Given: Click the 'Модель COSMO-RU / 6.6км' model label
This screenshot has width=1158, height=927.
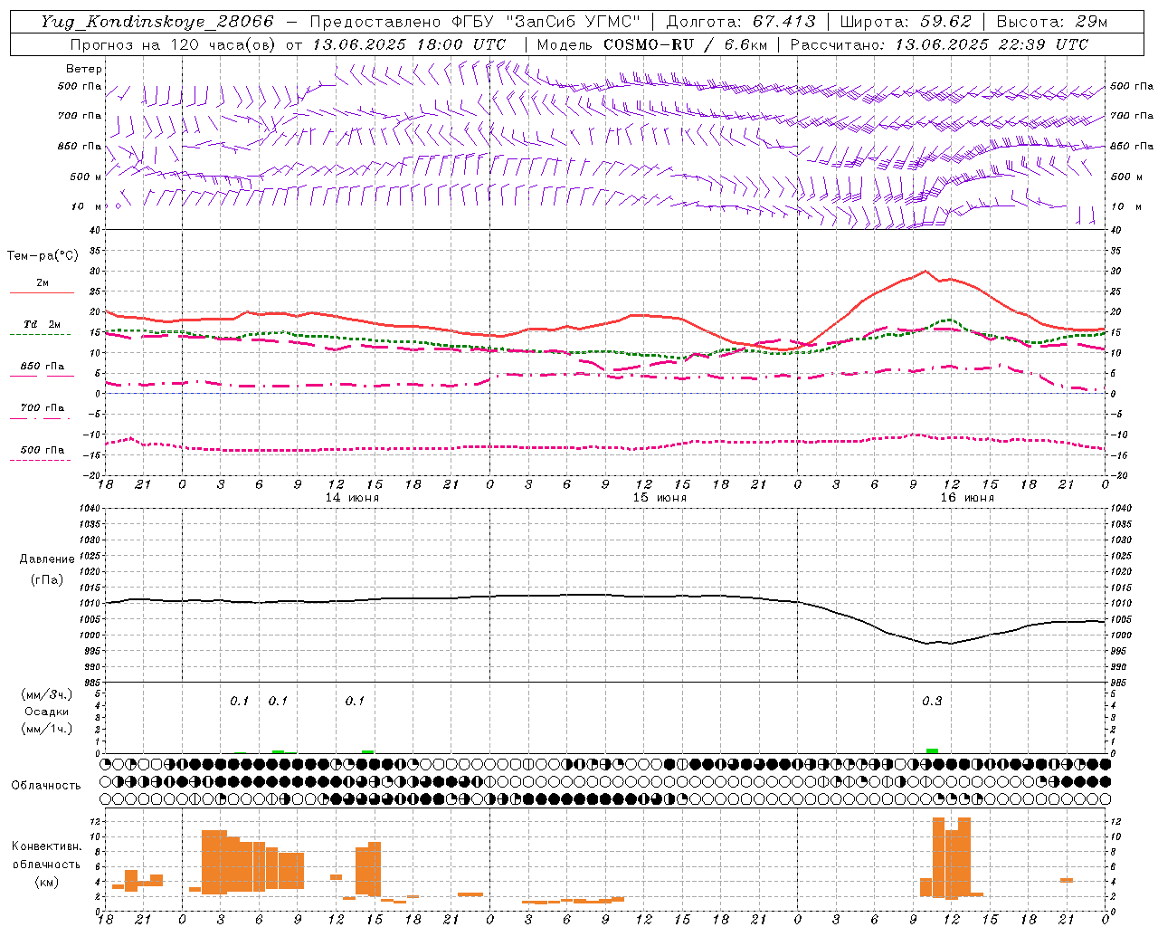Looking at the screenshot, I should point(652,44).
